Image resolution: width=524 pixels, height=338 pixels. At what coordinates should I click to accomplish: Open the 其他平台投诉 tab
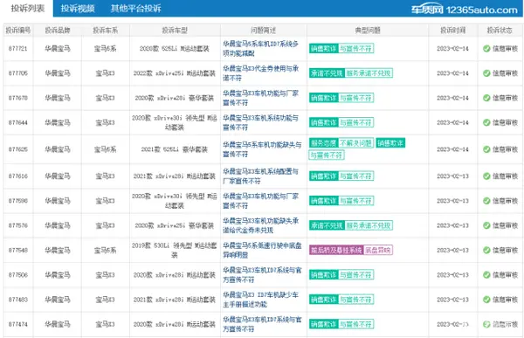point(135,9)
